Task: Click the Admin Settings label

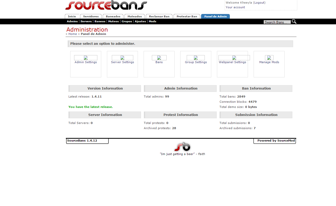Action: (x=86, y=62)
